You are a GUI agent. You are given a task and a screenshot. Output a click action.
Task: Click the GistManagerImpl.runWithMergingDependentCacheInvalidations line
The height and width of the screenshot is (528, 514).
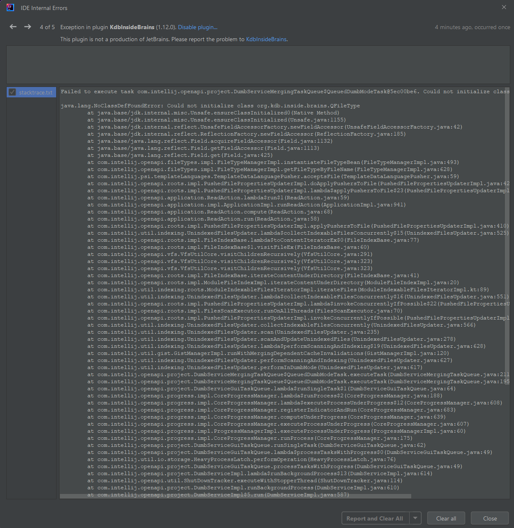pos(268,353)
